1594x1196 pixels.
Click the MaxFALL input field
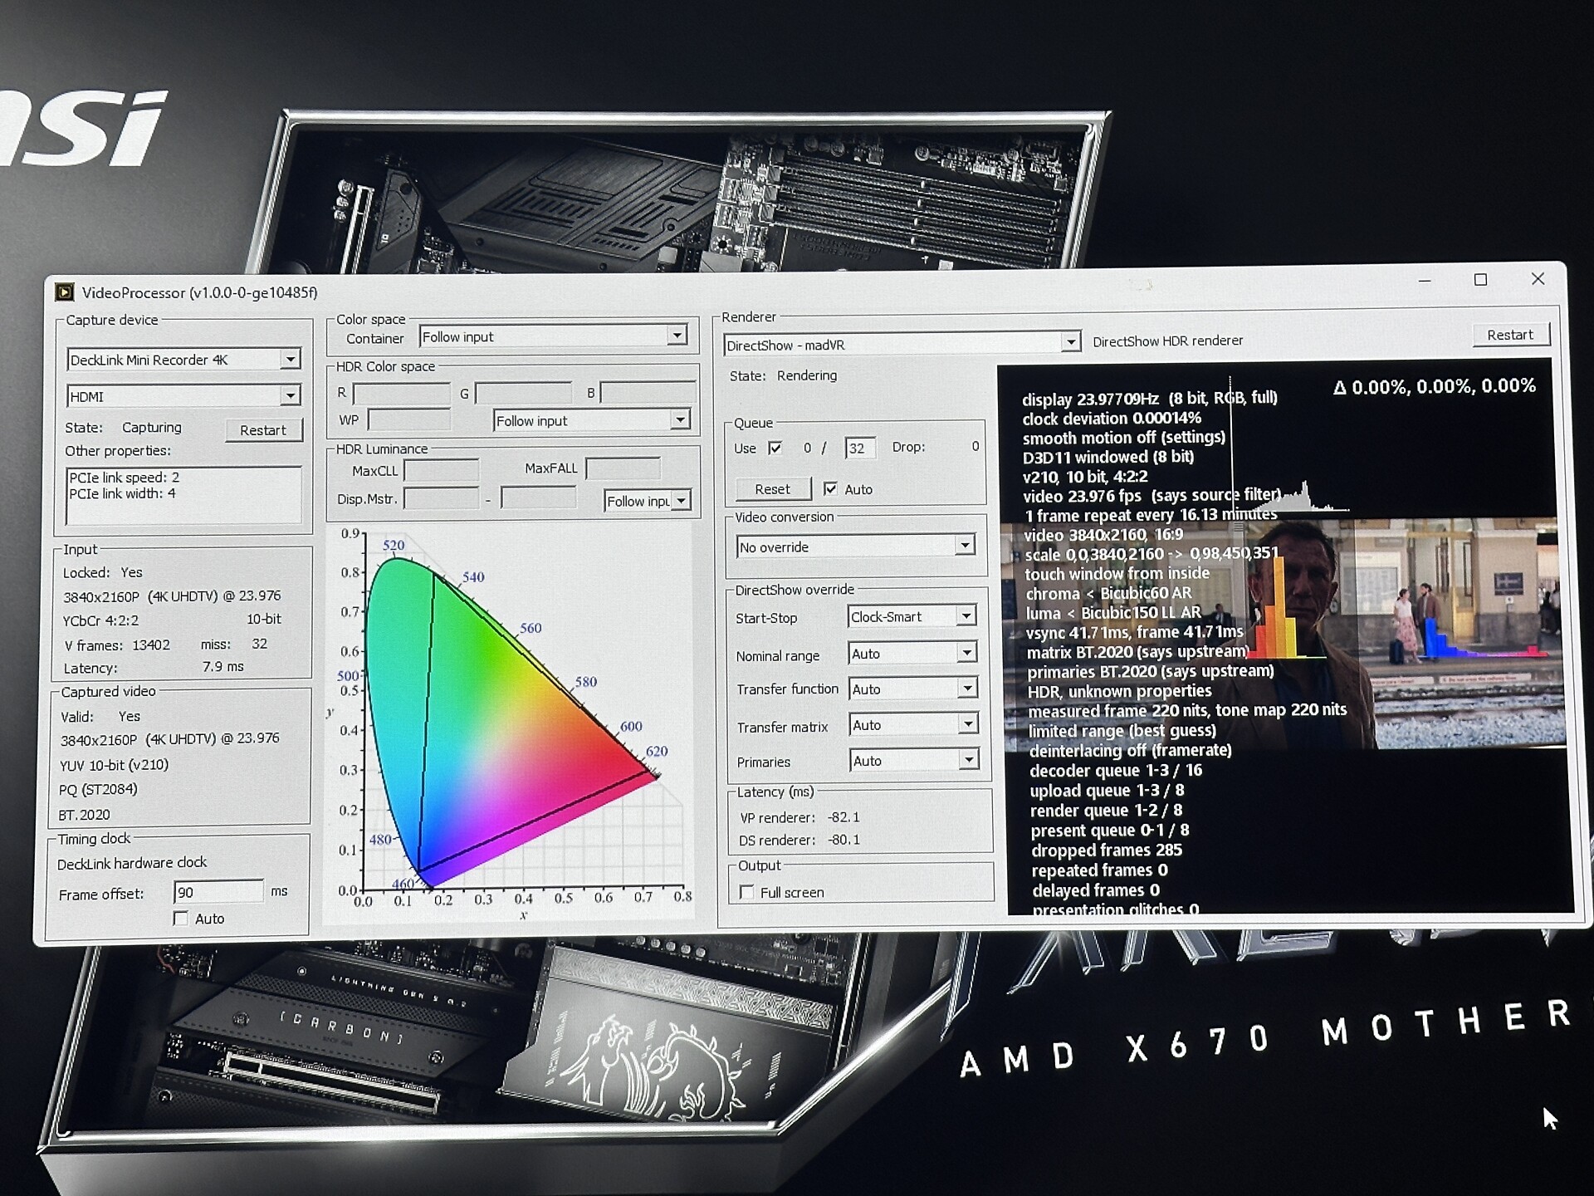coord(623,468)
